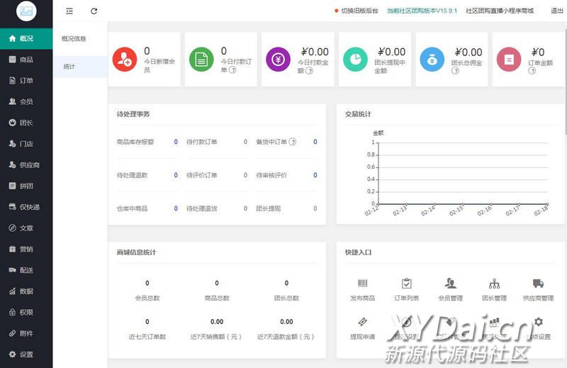Click help icon under 团长总佣金

click(455, 71)
